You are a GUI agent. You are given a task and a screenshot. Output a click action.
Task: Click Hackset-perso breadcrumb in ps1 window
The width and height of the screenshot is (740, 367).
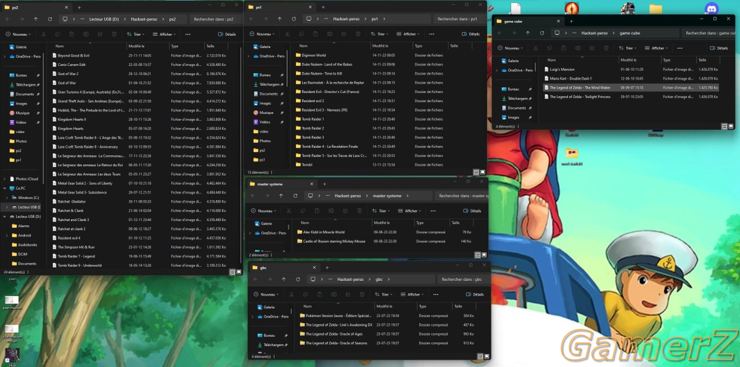click(347, 19)
